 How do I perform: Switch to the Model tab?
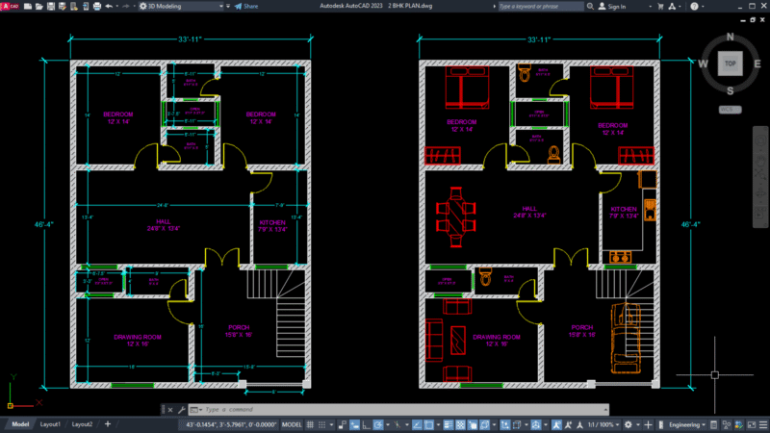click(20, 424)
